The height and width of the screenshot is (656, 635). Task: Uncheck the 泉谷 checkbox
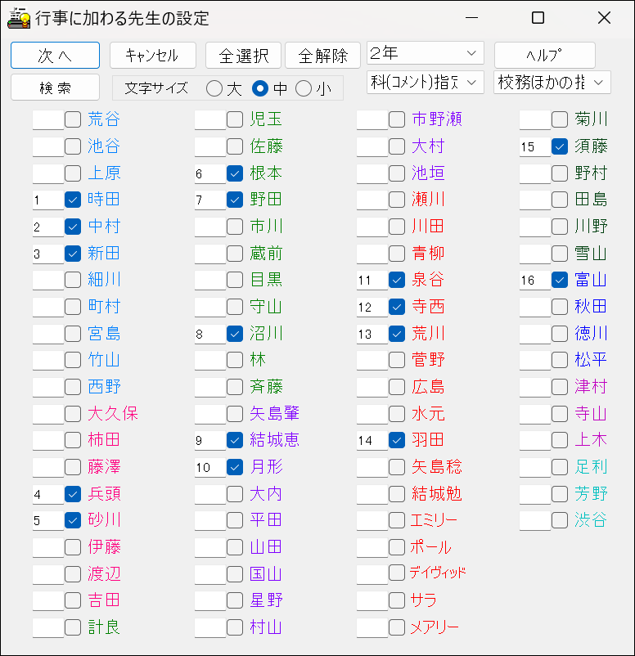click(397, 280)
